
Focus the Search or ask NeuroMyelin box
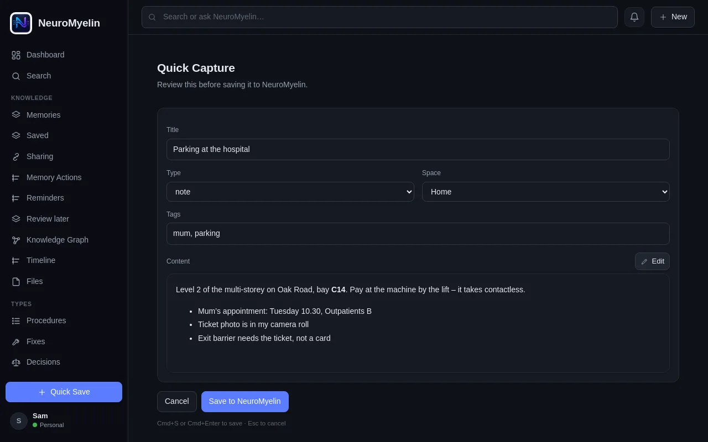[x=379, y=17]
